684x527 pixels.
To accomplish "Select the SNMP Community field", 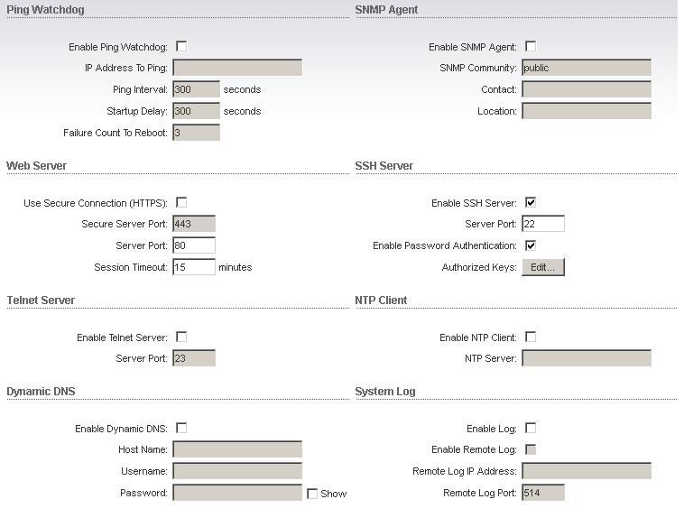I will click(x=586, y=68).
